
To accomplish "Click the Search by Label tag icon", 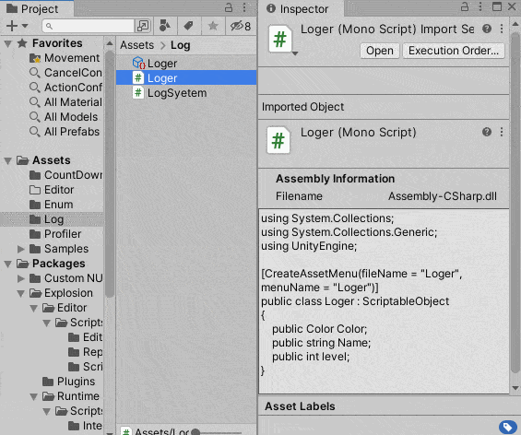I will pos(189,26).
